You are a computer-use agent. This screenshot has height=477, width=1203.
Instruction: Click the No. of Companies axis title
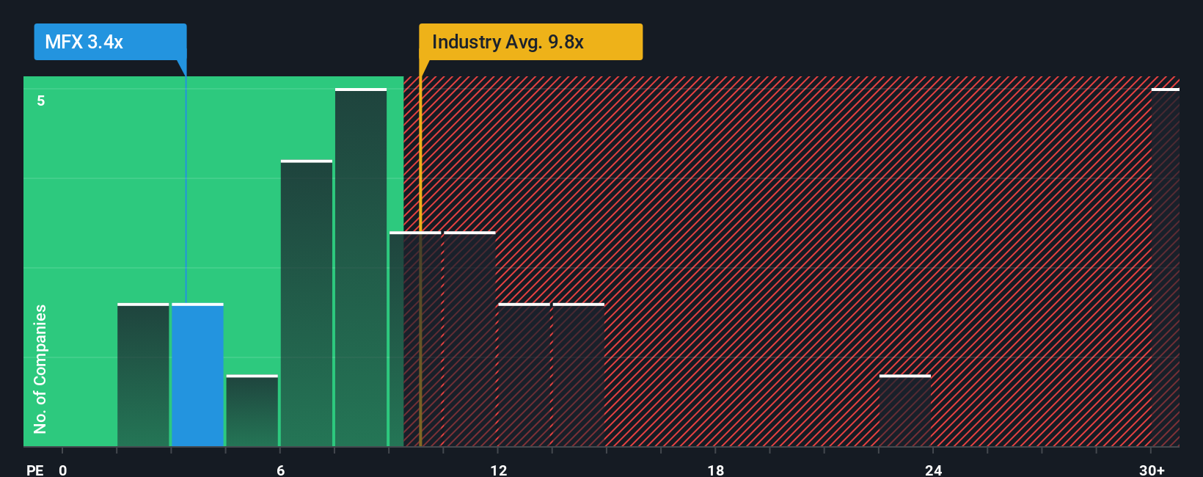pyautogui.click(x=40, y=369)
